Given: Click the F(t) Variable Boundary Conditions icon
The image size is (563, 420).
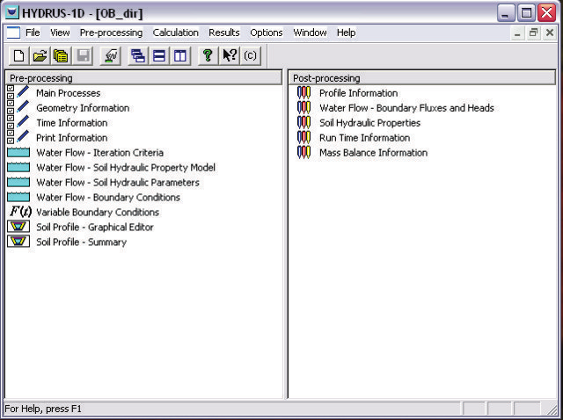Looking at the screenshot, I should [x=20, y=212].
